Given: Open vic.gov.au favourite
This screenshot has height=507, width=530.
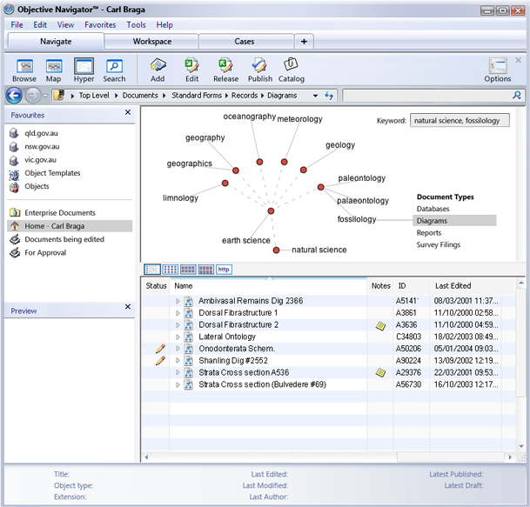Looking at the screenshot, I should pos(40,160).
